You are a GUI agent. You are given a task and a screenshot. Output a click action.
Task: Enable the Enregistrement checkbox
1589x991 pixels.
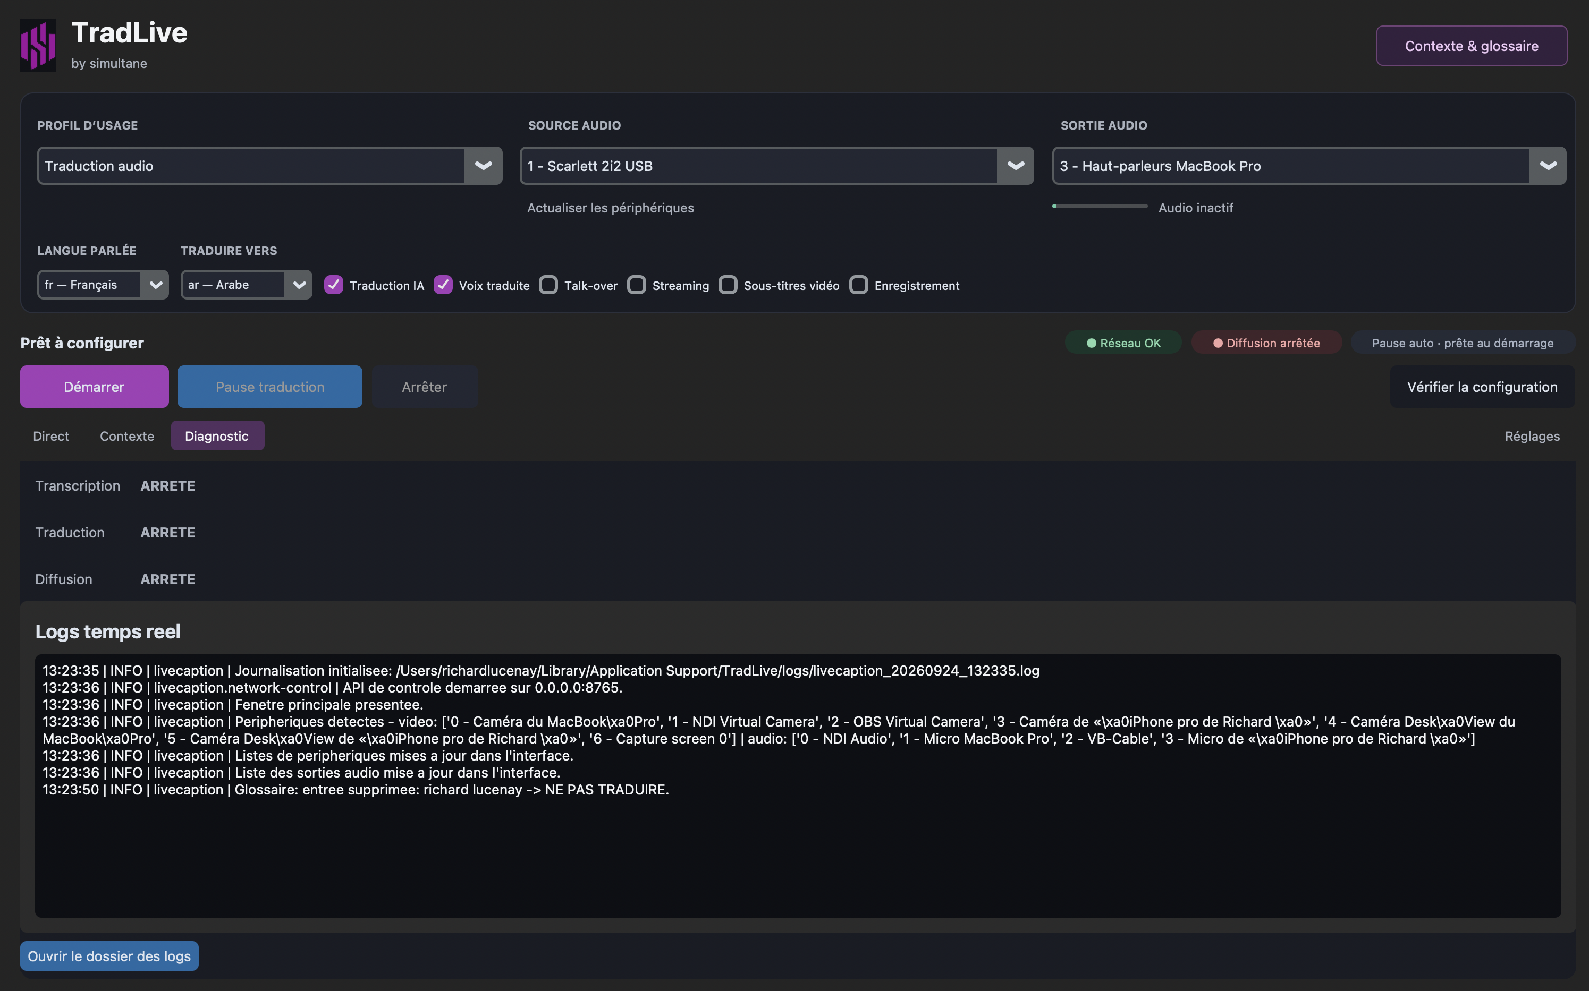[x=858, y=285]
